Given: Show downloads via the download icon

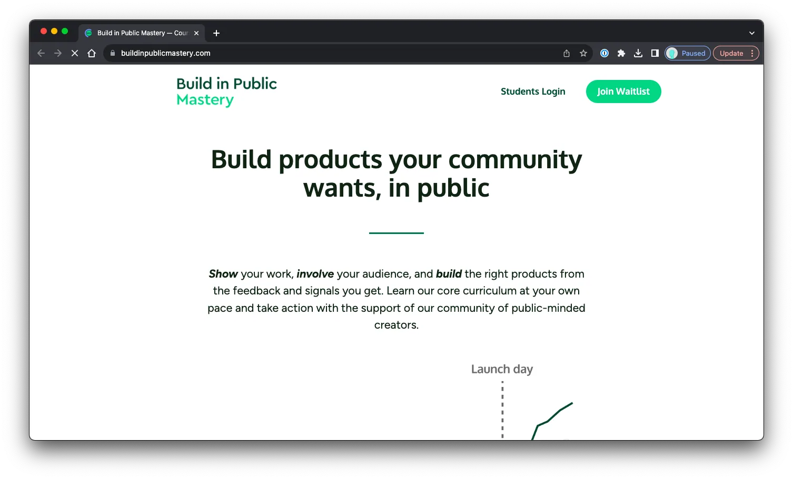Looking at the screenshot, I should 638,53.
